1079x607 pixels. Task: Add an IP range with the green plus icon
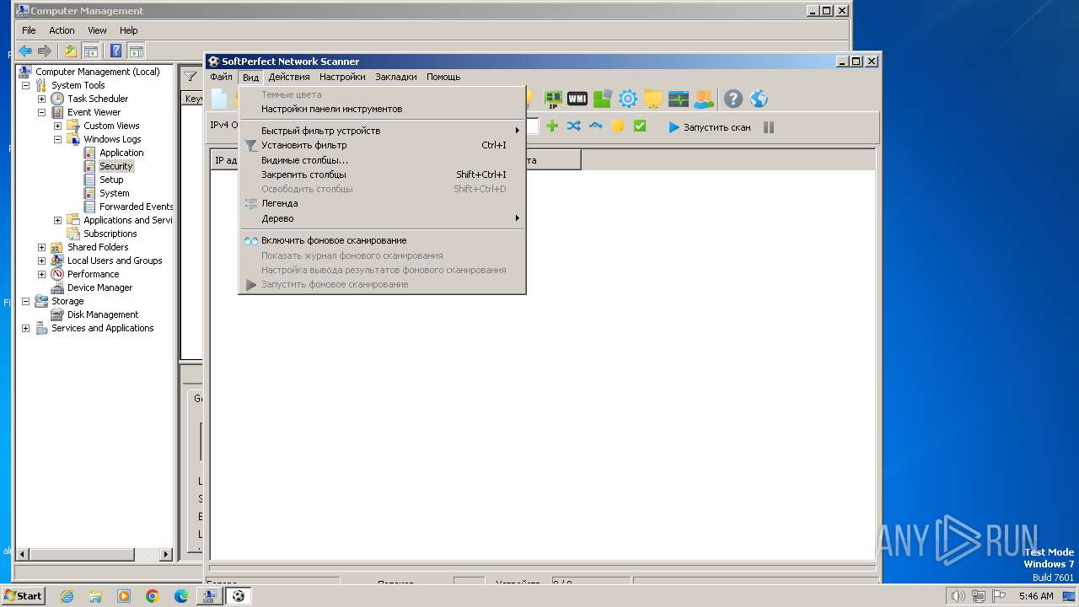pos(552,126)
